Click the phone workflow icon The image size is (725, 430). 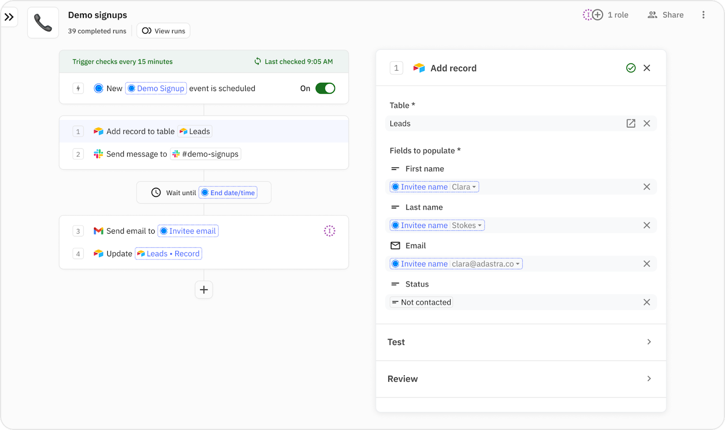[x=43, y=23]
